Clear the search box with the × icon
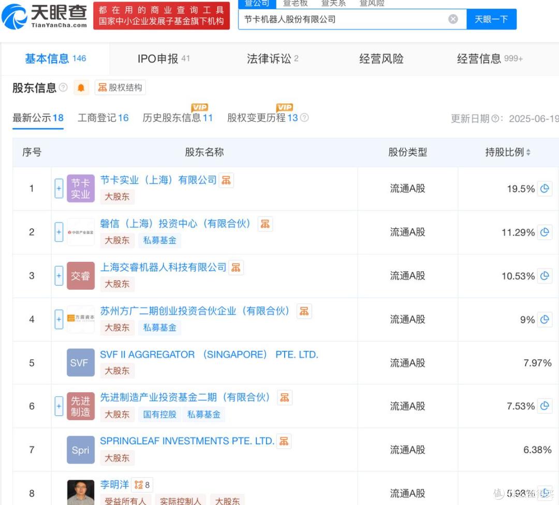This screenshot has width=559, height=505. [453, 19]
